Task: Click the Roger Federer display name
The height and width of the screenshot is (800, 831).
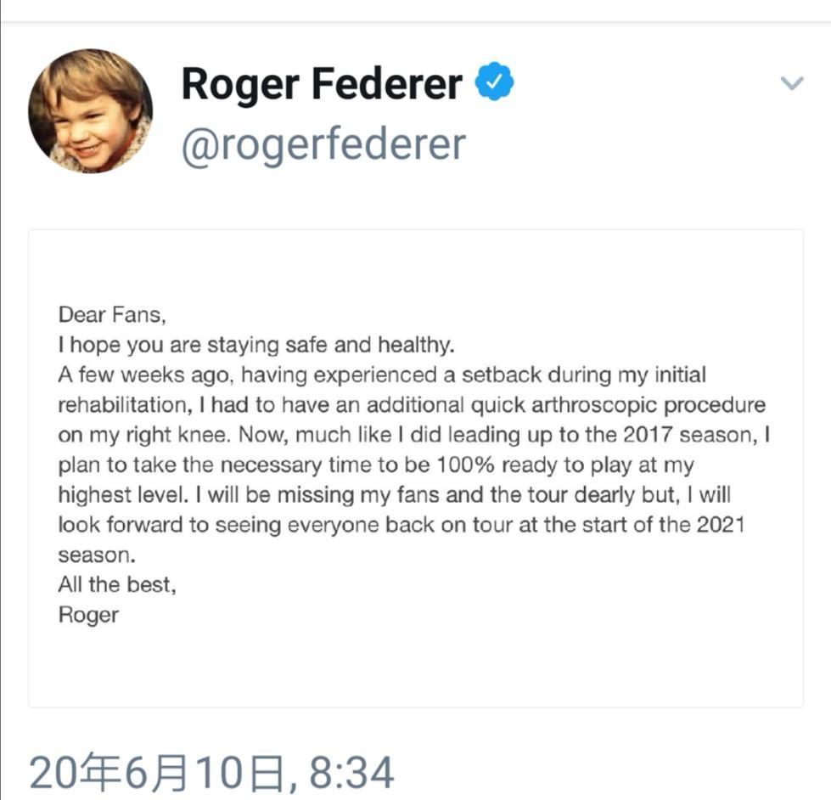Action: click(322, 85)
